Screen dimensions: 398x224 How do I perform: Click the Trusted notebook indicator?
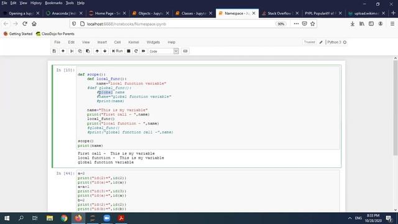(310, 42)
